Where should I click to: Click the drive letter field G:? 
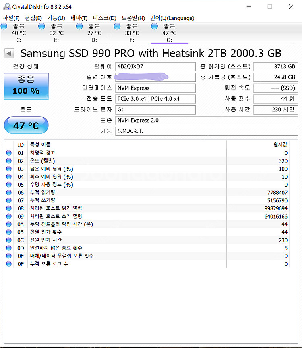(x=155, y=110)
